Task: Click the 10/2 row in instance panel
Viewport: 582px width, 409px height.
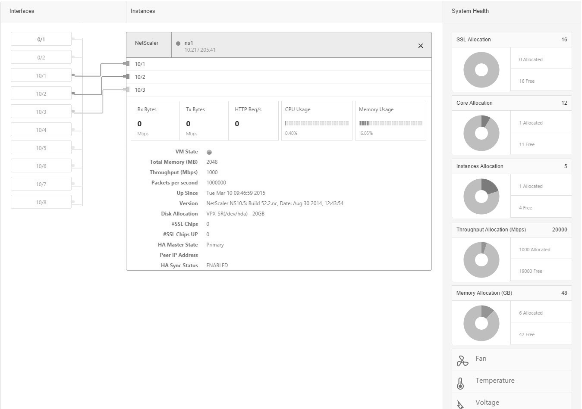Action: (279, 77)
